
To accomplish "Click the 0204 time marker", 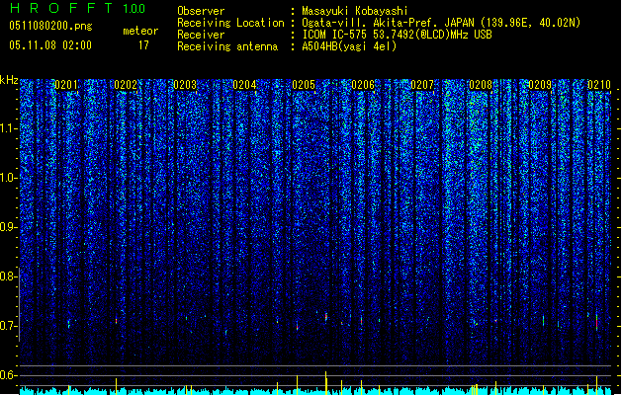I will [244, 85].
